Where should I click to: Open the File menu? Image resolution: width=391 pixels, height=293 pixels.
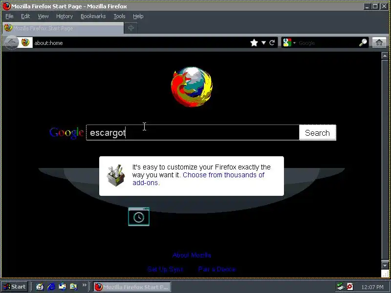pyautogui.click(x=9, y=16)
